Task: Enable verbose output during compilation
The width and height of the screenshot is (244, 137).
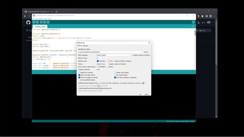Action: click(98, 67)
